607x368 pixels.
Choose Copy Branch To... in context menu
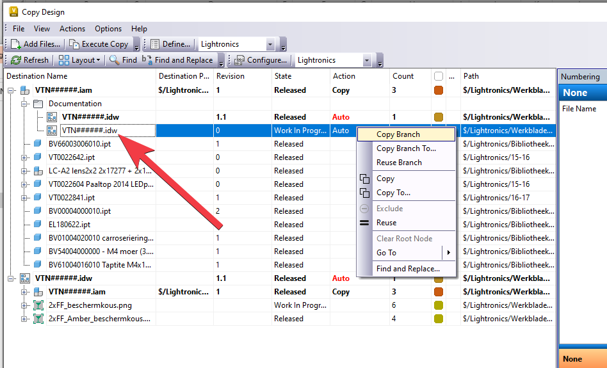[x=406, y=148]
